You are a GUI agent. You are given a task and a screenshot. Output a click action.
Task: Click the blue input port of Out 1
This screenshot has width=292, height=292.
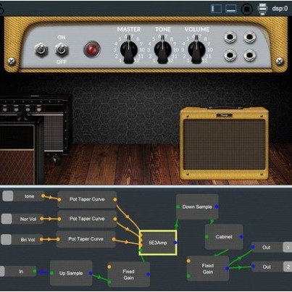(x=253, y=247)
